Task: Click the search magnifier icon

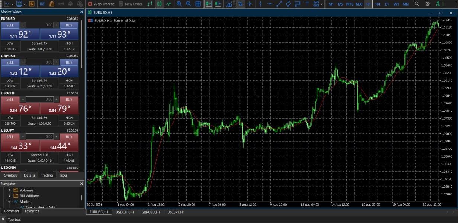Action: (417, 4)
